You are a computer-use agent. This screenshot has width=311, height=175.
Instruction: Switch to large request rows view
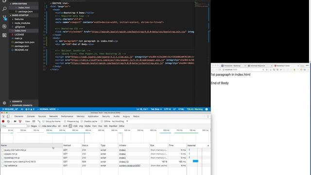point(34,121)
